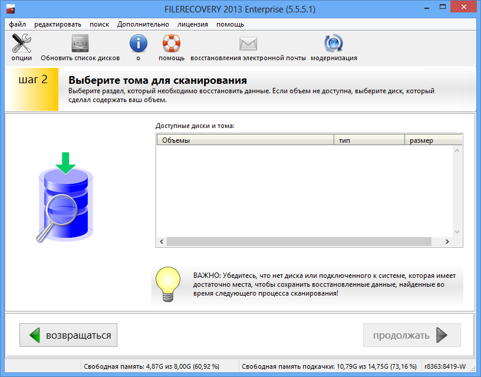Click the yellow light bulb tip icon
Screen dimensions: 481x377
point(168,284)
